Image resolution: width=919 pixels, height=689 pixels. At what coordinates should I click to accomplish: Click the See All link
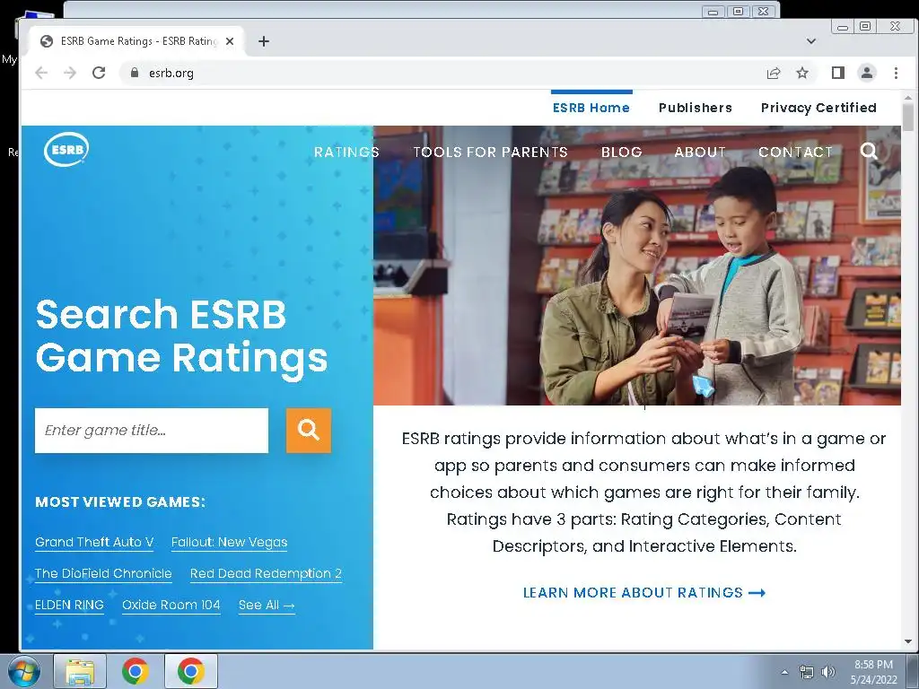pyautogui.click(x=267, y=606)
